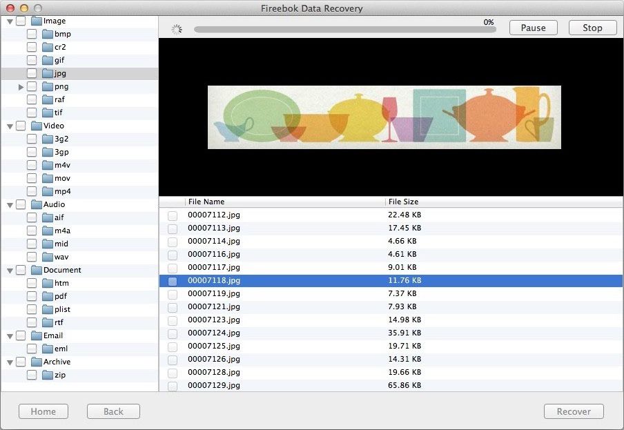
Task: Click the raf folder icon
Action: [48, 100]
